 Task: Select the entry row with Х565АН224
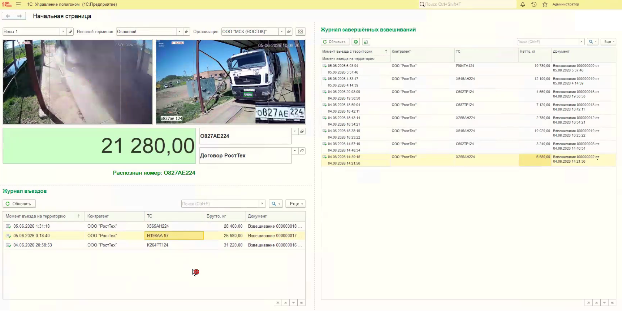[x=154, y=226]
